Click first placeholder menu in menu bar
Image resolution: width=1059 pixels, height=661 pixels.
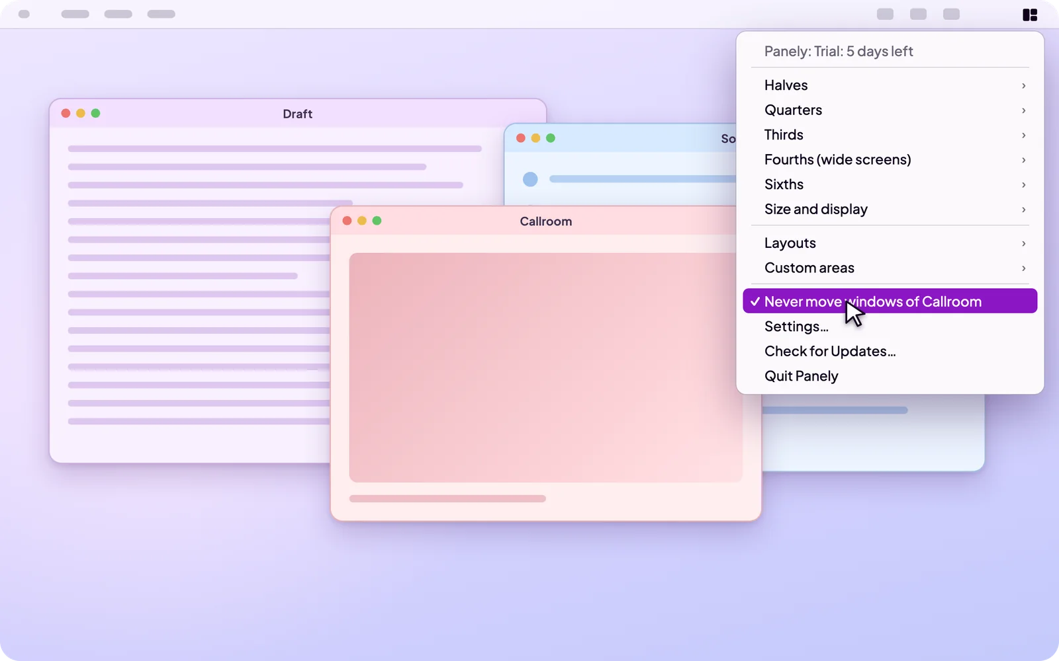coord(75,14)
